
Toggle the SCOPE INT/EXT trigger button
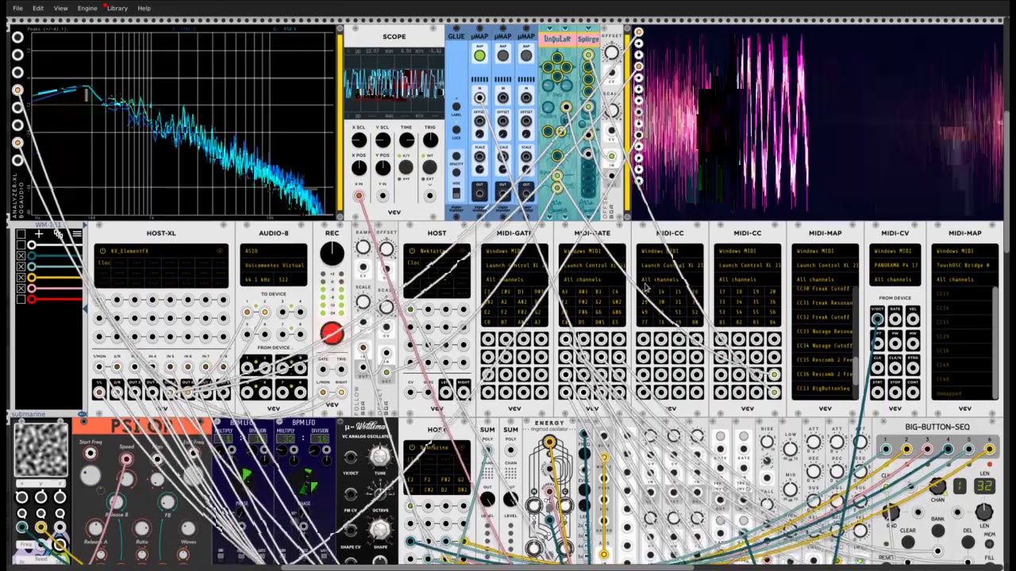pos(430,167)
